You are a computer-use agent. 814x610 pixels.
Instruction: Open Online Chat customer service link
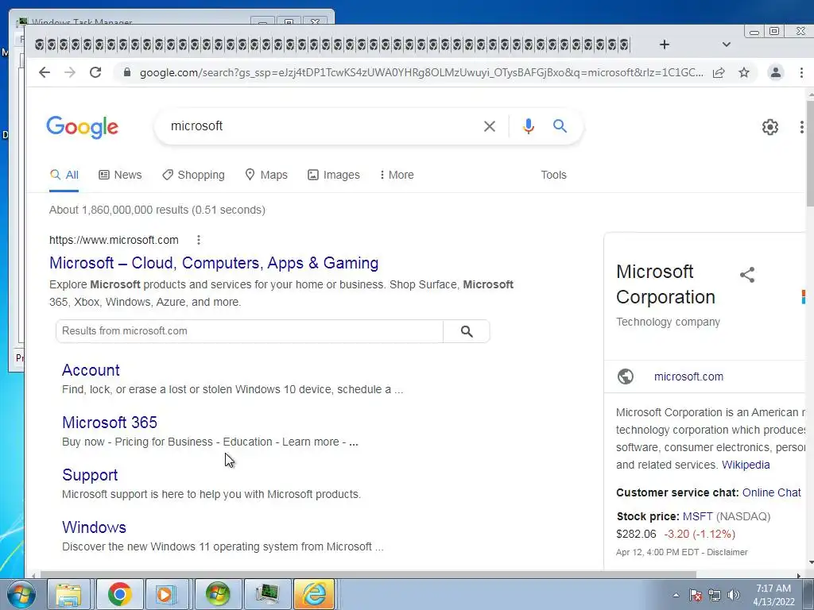click(771, 492)
